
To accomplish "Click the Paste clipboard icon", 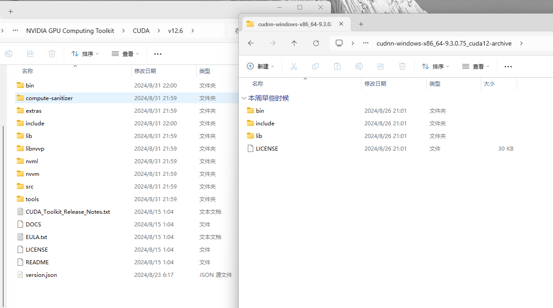I will [337, 66].
